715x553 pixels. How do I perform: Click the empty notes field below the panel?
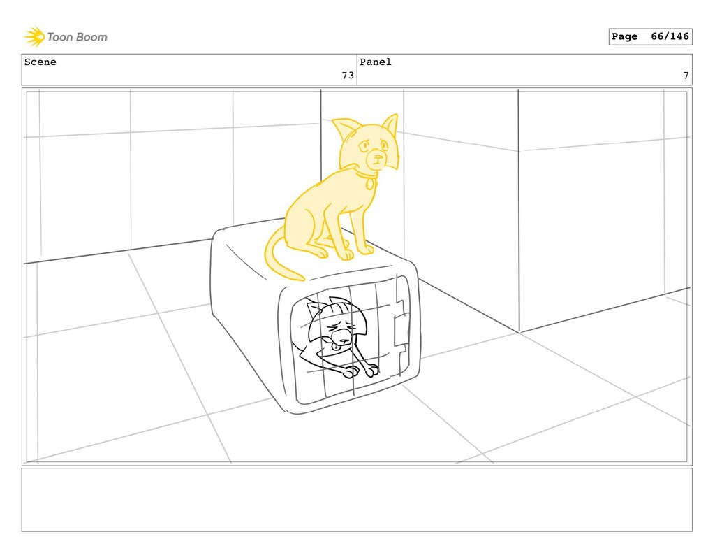pos(357,500)
